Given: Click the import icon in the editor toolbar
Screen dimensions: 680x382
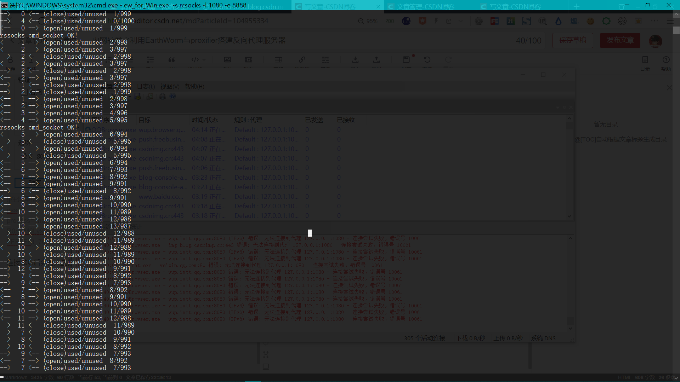Looking at the screenshot, I should tap(355, 60).
